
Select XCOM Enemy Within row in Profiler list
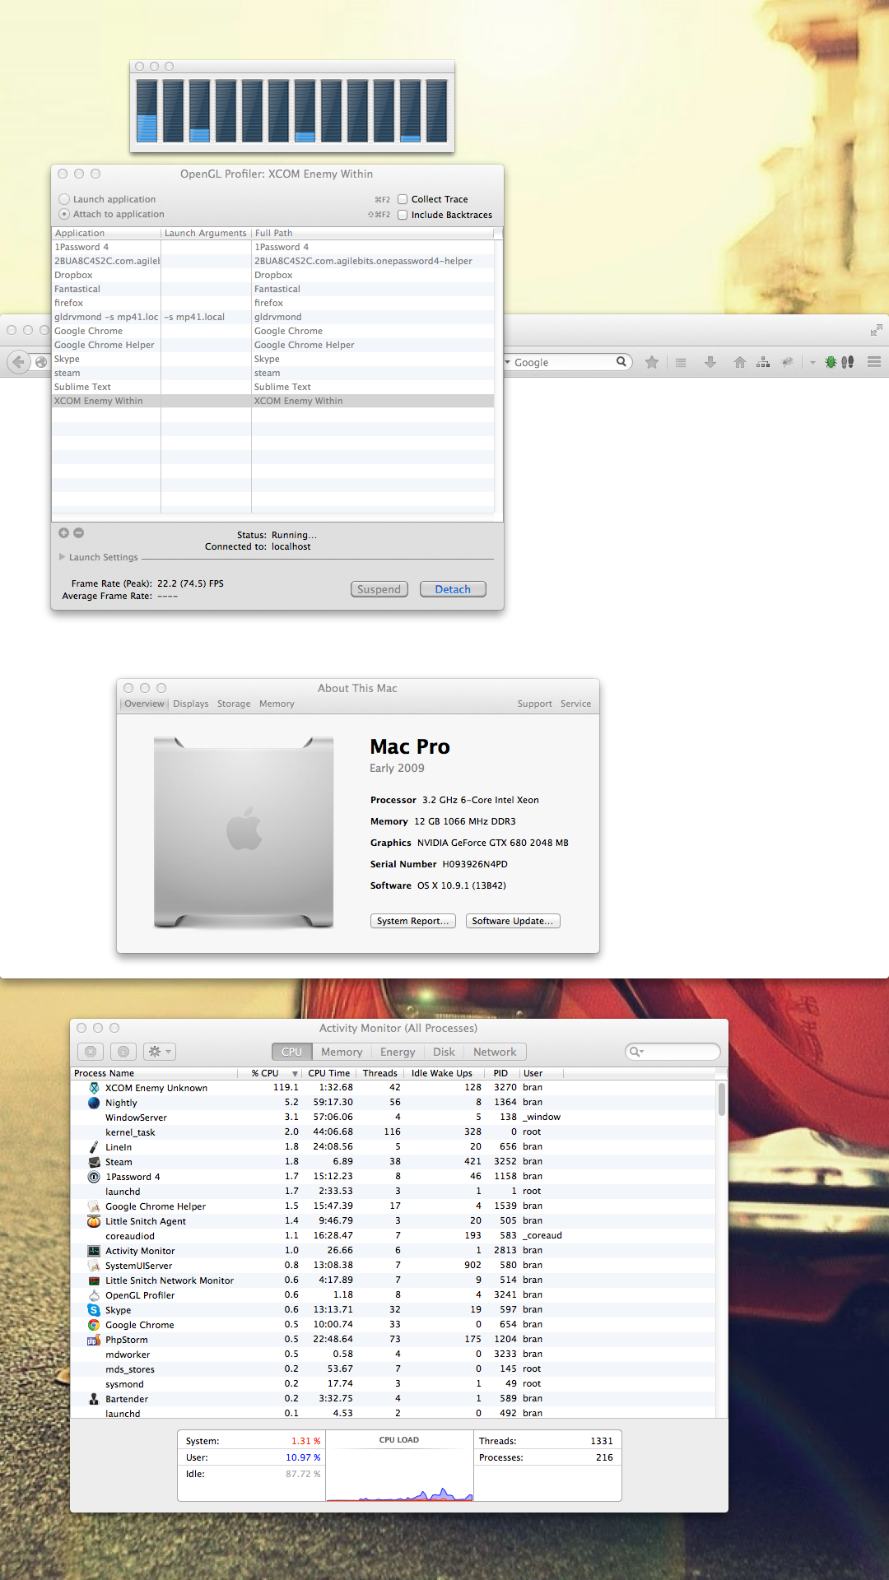(x=272, y=401)
